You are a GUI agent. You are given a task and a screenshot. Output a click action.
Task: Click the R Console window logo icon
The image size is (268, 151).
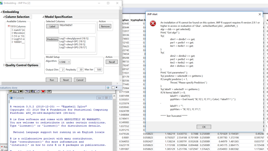(x=11, y=98)
